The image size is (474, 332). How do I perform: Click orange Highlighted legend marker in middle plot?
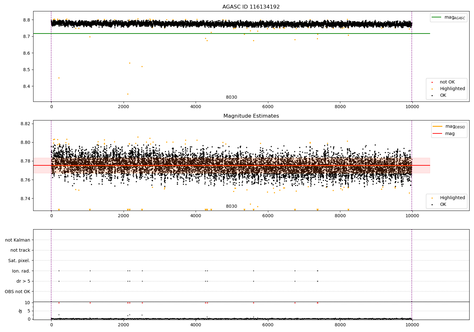click(x=432, y=198)
